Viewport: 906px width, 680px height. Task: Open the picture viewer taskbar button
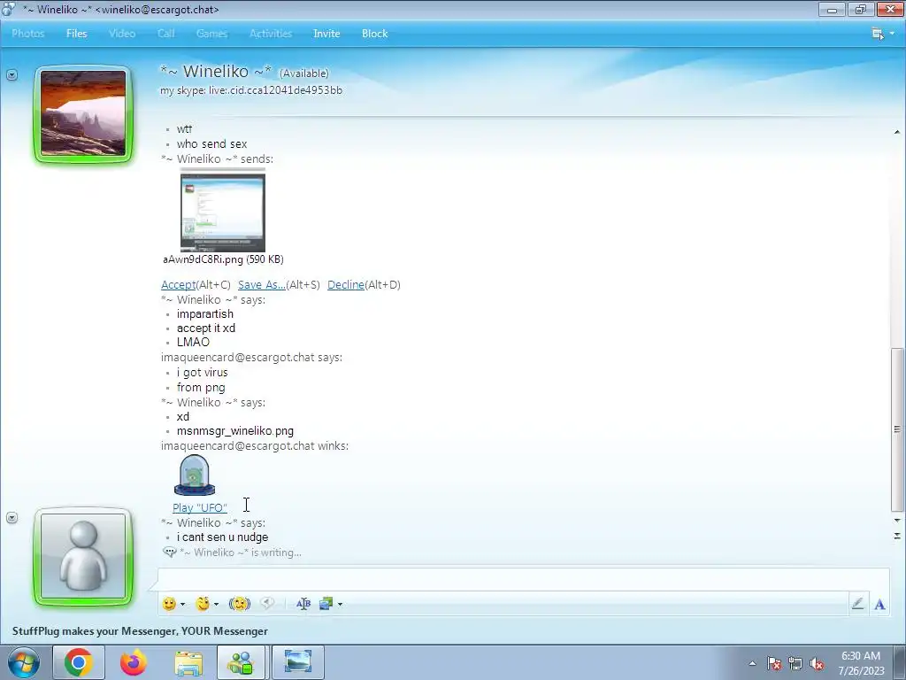click(x=298, y=662)
